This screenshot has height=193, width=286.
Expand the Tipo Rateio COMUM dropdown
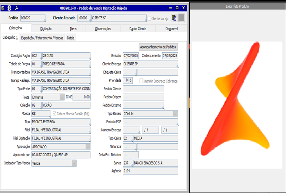coord(175,114)
